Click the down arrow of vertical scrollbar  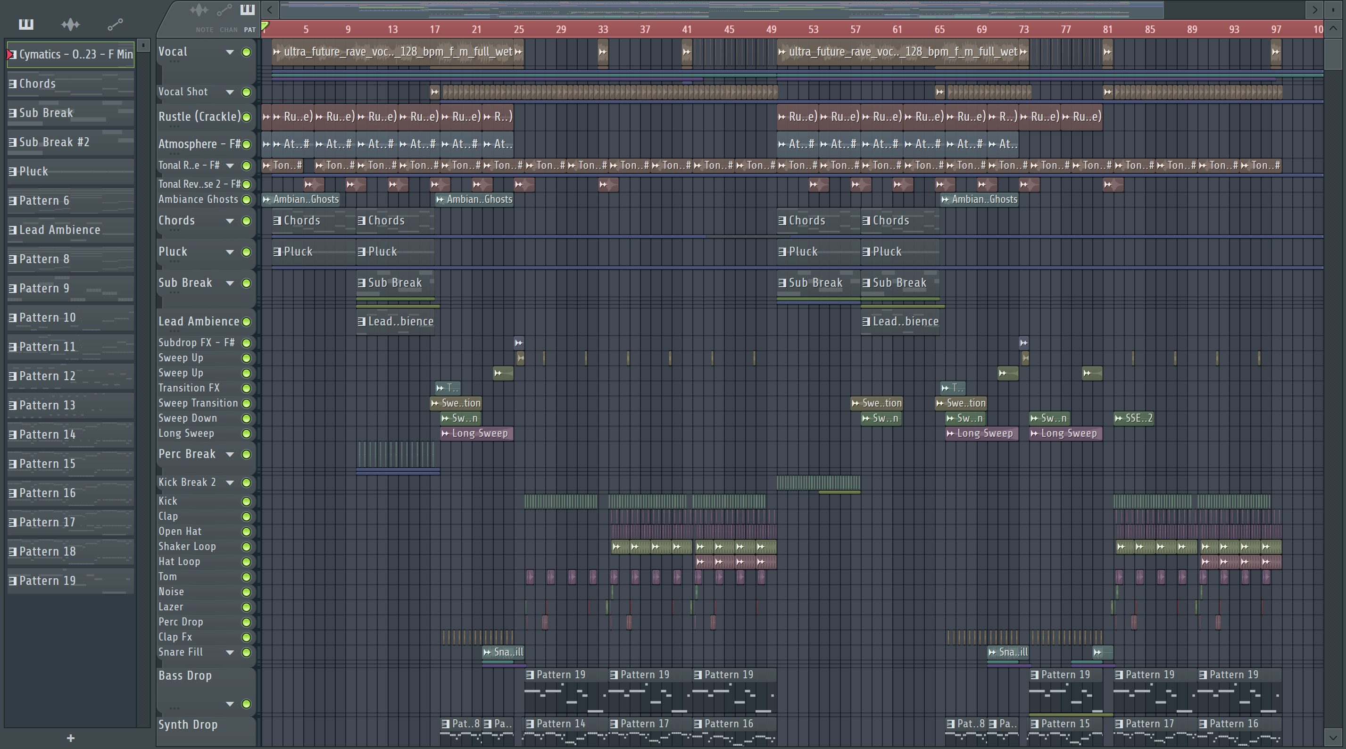point(1333,738)
